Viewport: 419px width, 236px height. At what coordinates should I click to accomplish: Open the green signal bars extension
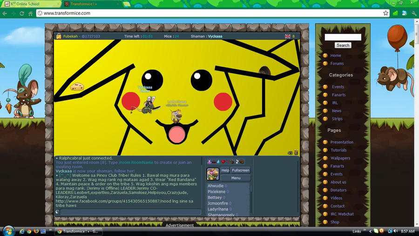[395, 13]
